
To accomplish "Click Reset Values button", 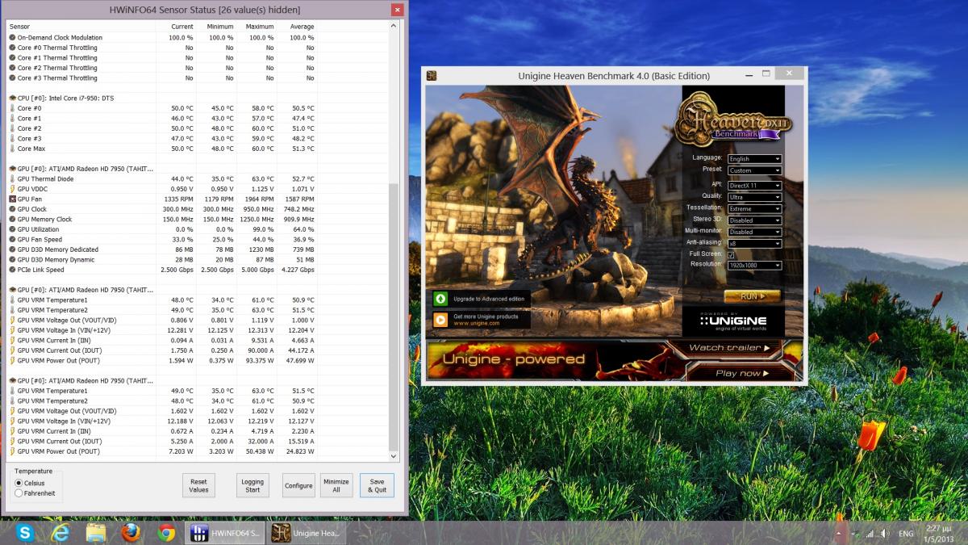I will [x=198, y=485].
